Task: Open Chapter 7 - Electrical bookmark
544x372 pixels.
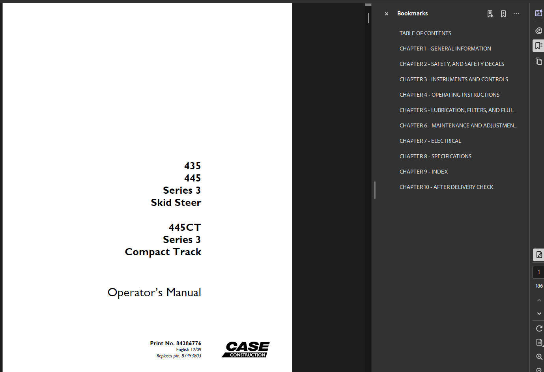Action: (430, 141)
